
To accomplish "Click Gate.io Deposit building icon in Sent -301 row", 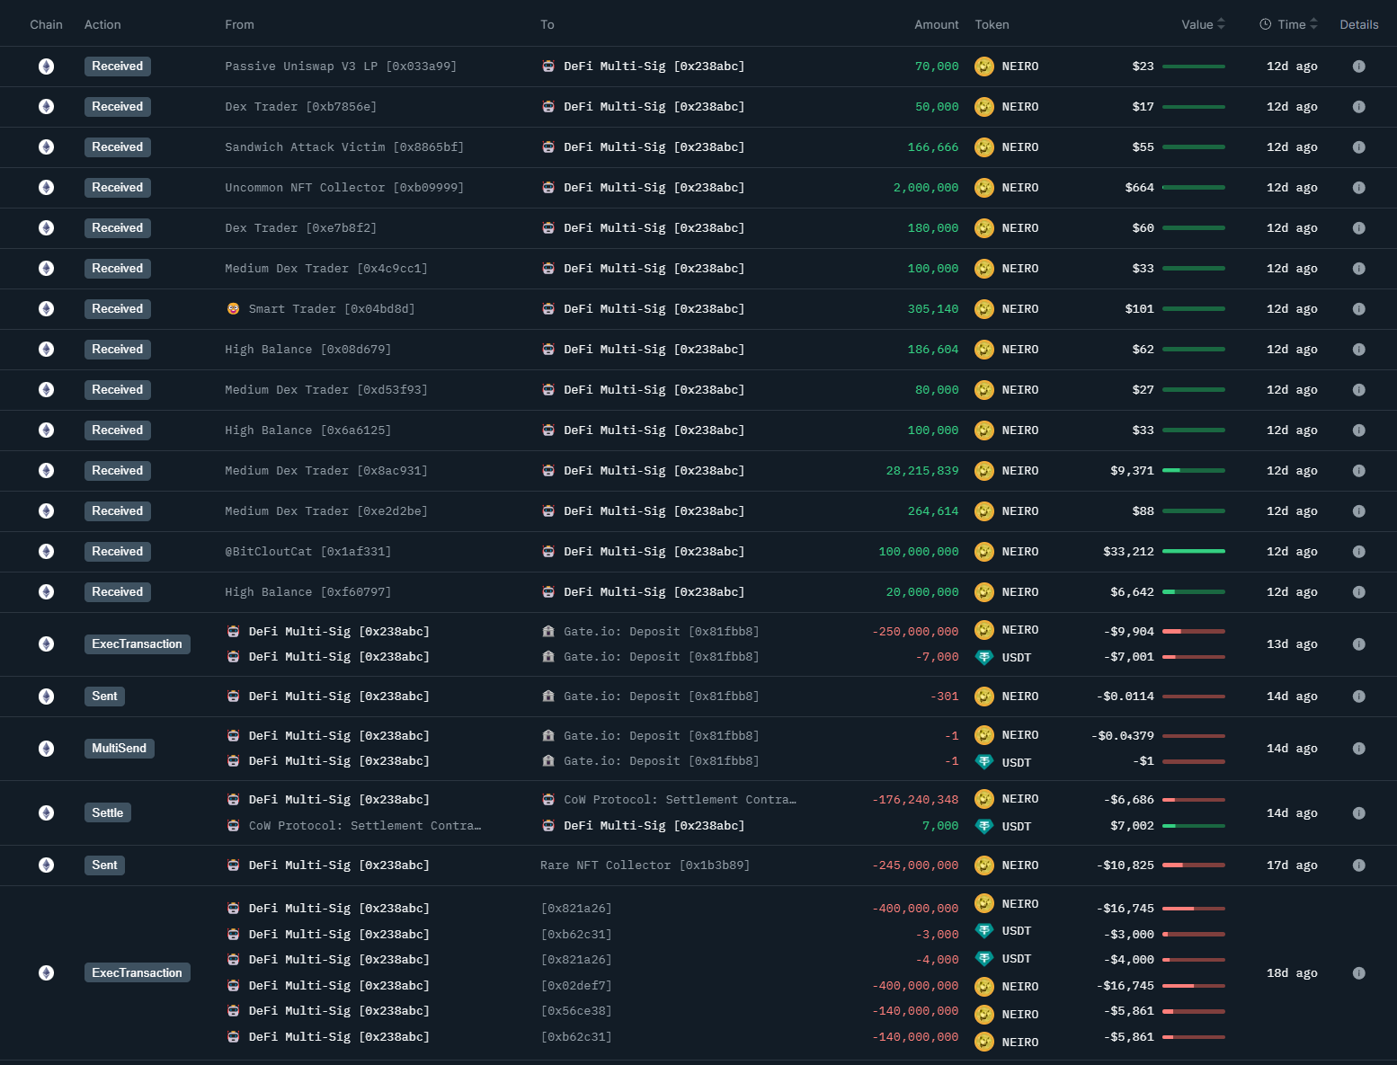I will pos(548,697).
